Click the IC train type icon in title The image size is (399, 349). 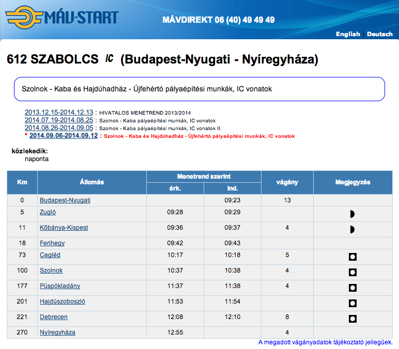110,58
